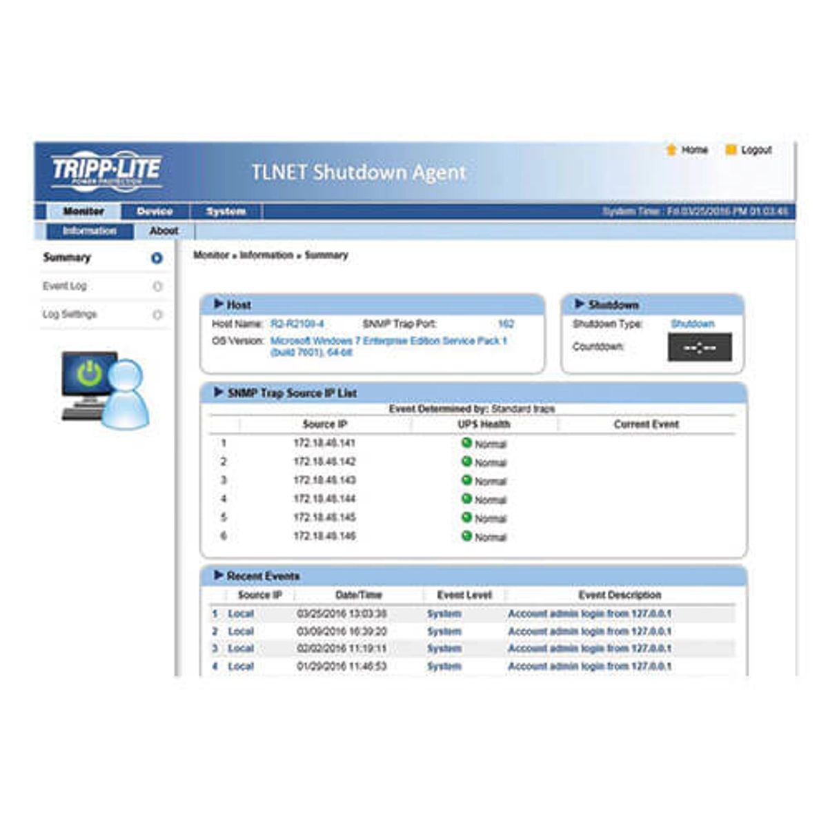Click Local source for 02/02/2016 event
Viewport: 828px width, 828px height.
tap(241, 649)
